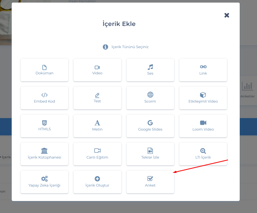
Task: Pick the Ses music note icon
Action: point(150,67)
